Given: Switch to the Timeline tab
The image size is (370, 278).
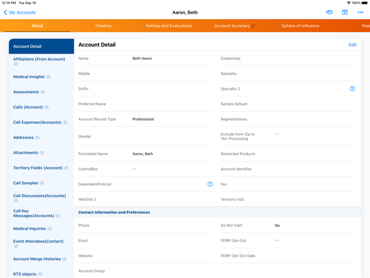Looking at the screenshot, I should (103, 26).
